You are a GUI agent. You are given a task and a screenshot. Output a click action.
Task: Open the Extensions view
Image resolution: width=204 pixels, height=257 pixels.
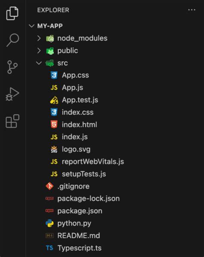12,121
